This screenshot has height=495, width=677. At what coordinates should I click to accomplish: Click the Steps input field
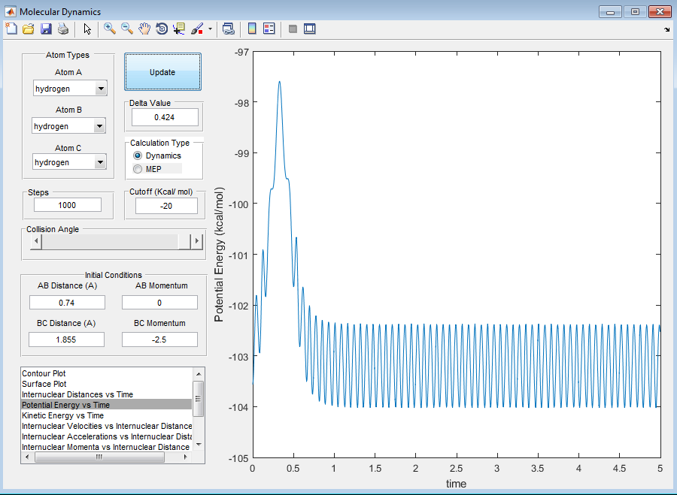[x=68, y=205]
